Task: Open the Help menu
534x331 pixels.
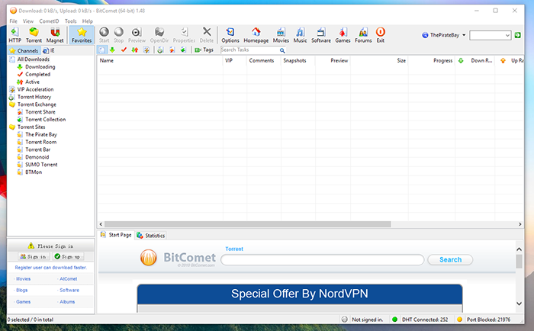Action: [x=87, y=21]
